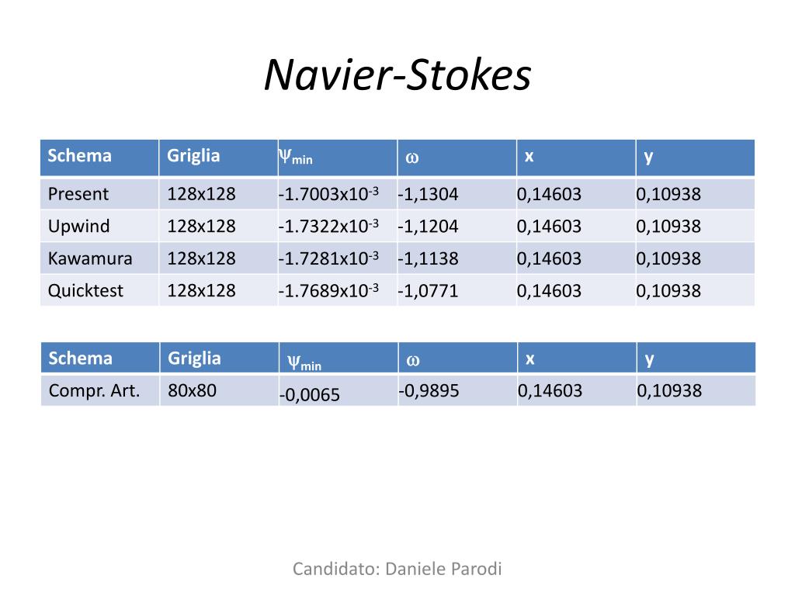Select the Griglia header in first table
Screen dimensions: 795x596
193,155
